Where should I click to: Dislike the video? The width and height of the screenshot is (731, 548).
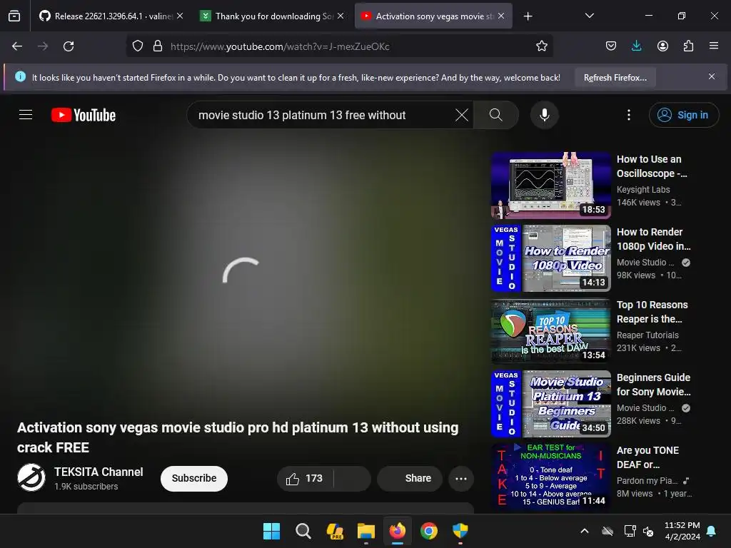[x=353, y=479]
